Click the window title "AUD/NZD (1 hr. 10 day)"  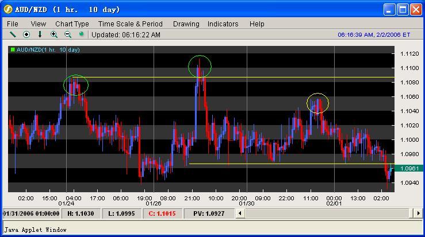tap(67, 10)
